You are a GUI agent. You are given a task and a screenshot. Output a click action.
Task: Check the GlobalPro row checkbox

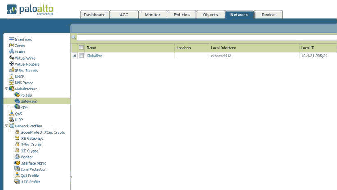pyautogui.click(x=81, y=56)
